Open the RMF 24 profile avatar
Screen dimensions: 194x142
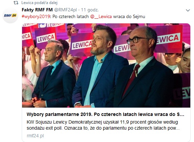(x=10, y=15)
